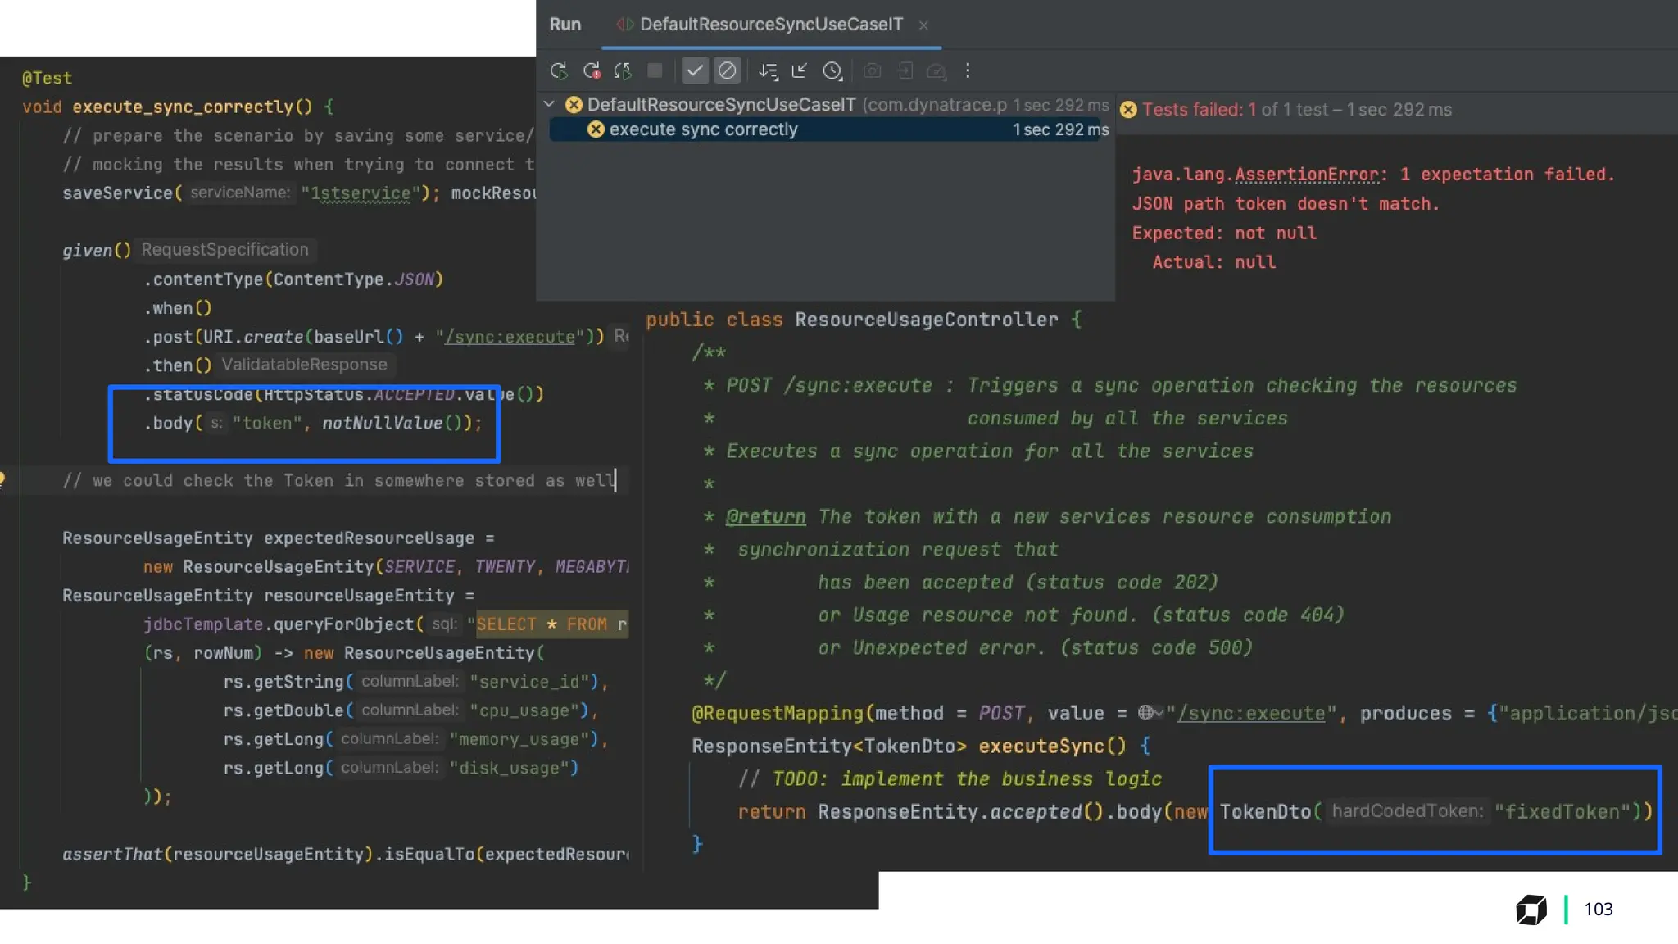This screenshot has width=1678, height=944.
Task: Click the Toggle auto-test rerun icon
Action: (623, 71)
